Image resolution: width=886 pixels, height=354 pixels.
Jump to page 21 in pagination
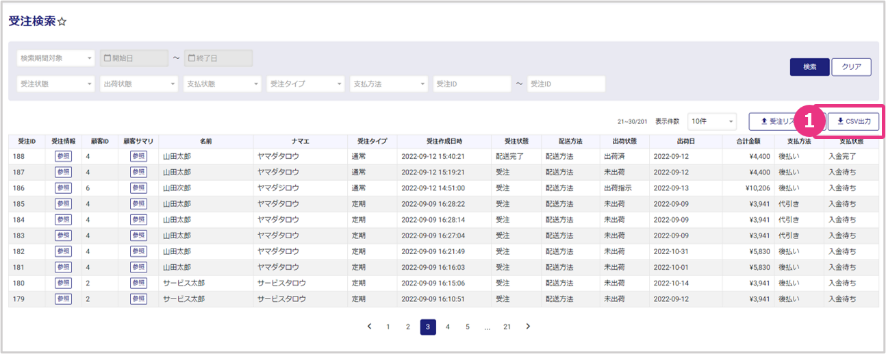[x=507, y=327]
